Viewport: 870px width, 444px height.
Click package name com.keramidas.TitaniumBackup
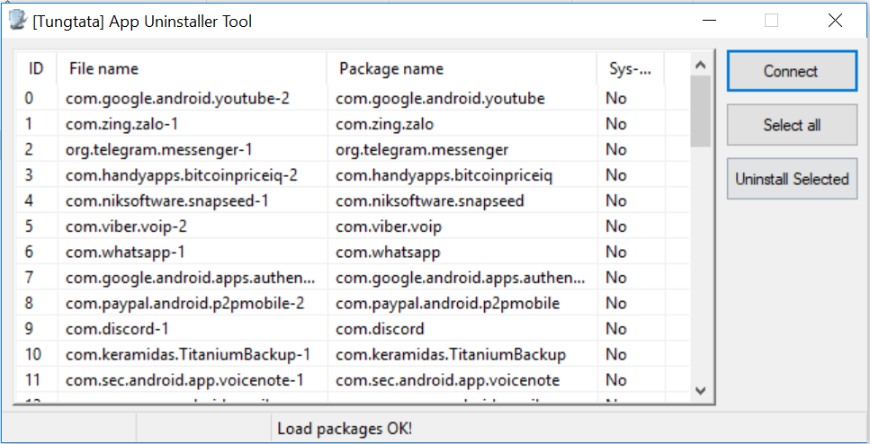point(451,354)
